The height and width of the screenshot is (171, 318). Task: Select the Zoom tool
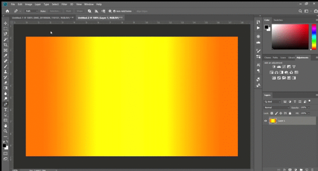(x=6, y=131)
